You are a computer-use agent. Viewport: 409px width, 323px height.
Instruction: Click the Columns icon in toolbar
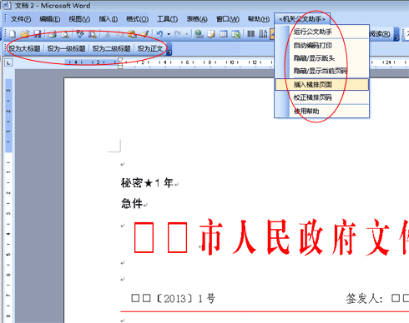point(251,34)
